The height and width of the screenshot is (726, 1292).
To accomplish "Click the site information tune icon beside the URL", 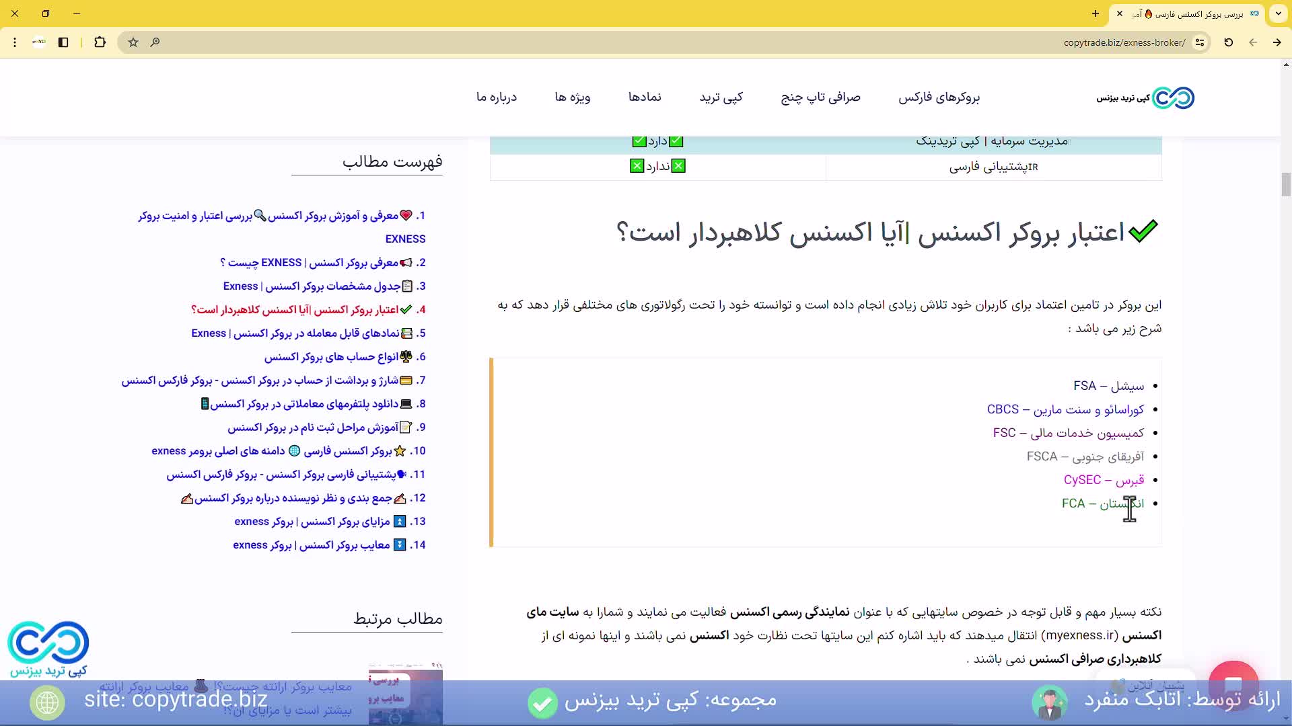I will (x=1200, y=42).
